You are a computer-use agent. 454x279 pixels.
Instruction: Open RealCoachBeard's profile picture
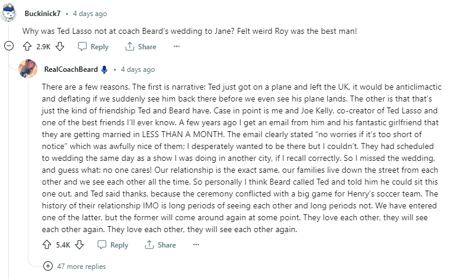[28, 69]
